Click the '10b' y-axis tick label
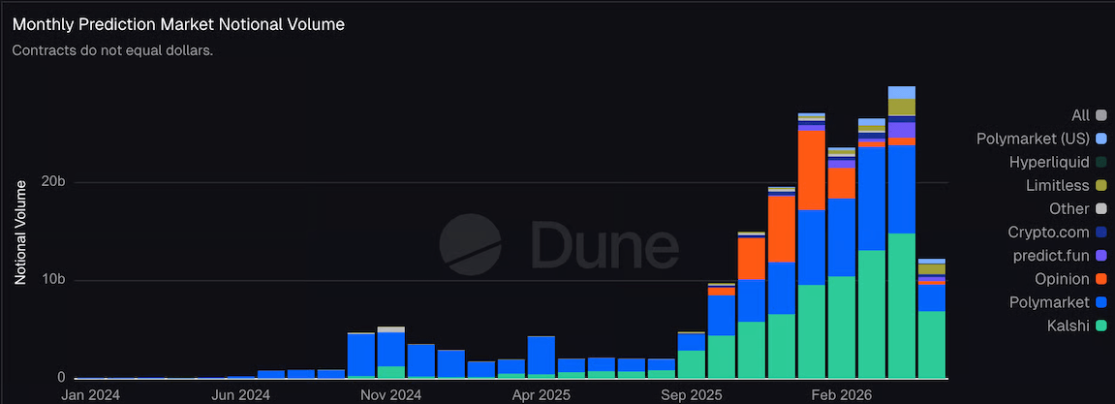 pyautogui.click(x=54, y=280)
